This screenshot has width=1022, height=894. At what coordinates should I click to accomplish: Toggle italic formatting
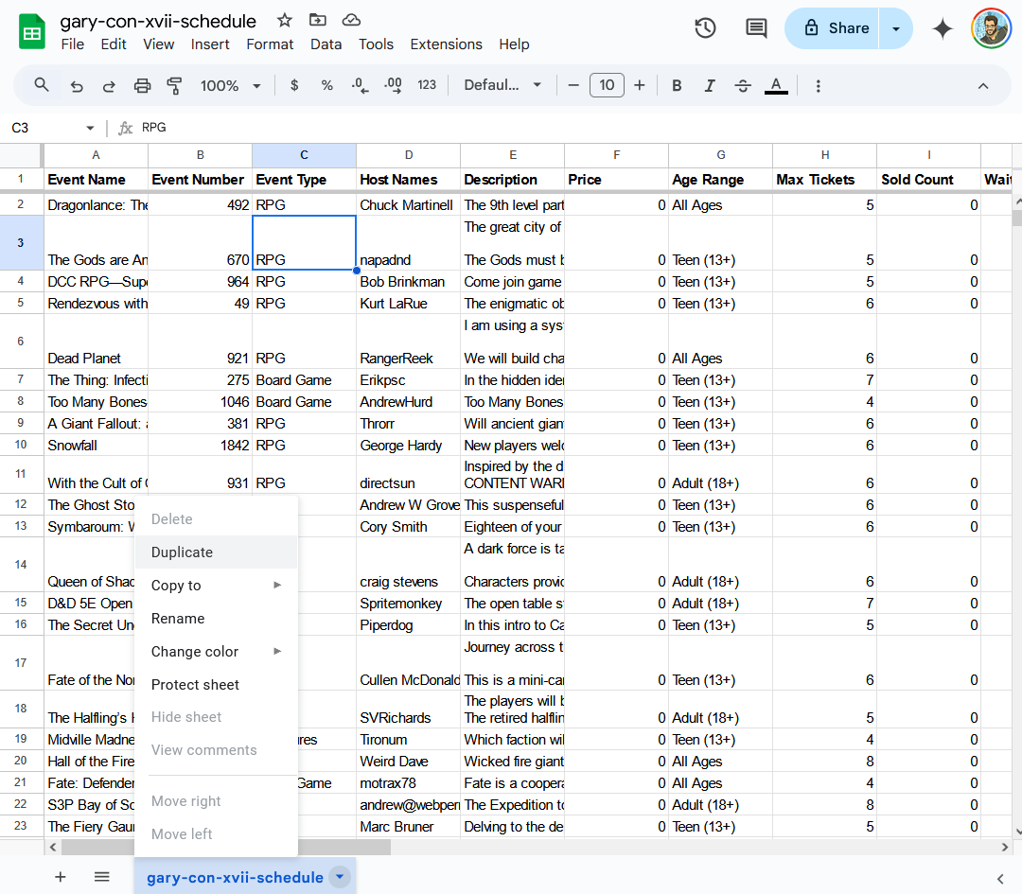pyautogui.click(x=710, y=85)
